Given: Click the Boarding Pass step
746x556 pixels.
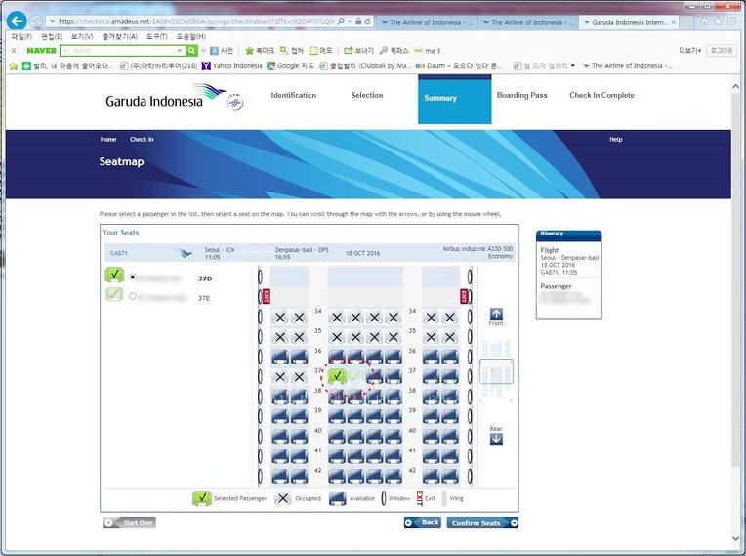Looking at the screenshot, I should click(522, 95).
